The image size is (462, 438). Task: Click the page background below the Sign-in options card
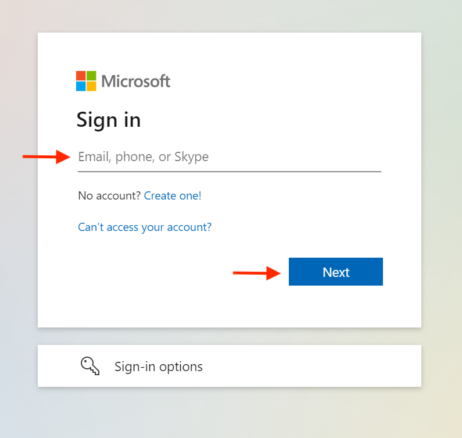pyautogui.click(x=232, y=414)
